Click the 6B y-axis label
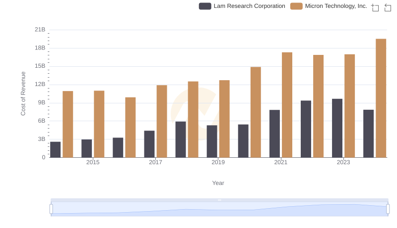The image size is (397, 228). coord(42,121)
